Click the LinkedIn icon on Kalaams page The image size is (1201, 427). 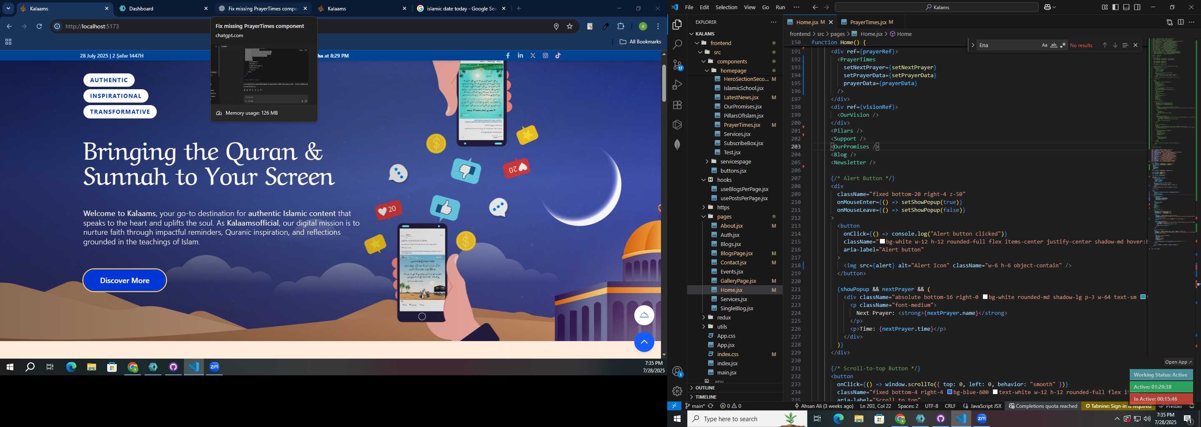click(520, 55)
